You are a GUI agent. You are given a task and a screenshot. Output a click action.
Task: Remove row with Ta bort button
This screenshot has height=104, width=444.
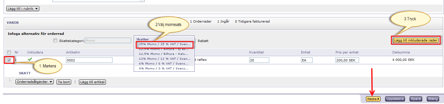(64, 82)
